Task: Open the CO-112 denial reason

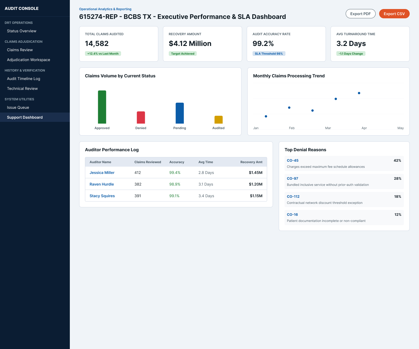Action: [x=293, y=197]
